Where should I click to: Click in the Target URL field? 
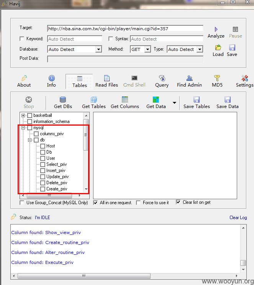tap(125, 29)
